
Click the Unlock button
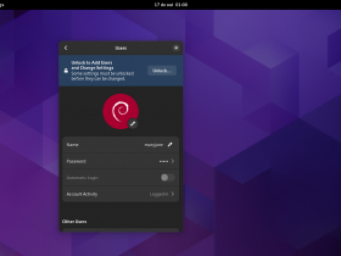(x=162, y=71)
